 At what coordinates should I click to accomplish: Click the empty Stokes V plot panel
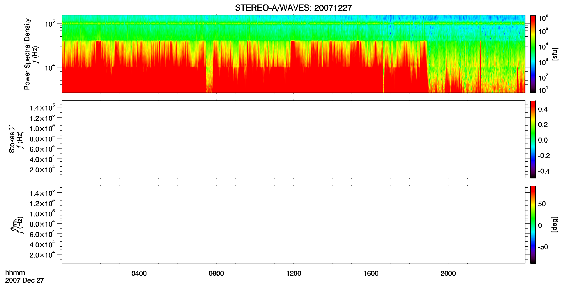(x=293, y=139)
